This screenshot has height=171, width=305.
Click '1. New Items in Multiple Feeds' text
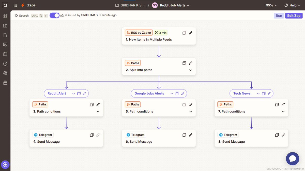[149, 40]
